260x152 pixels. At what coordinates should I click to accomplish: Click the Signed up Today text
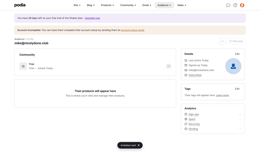tap(198, 65)
